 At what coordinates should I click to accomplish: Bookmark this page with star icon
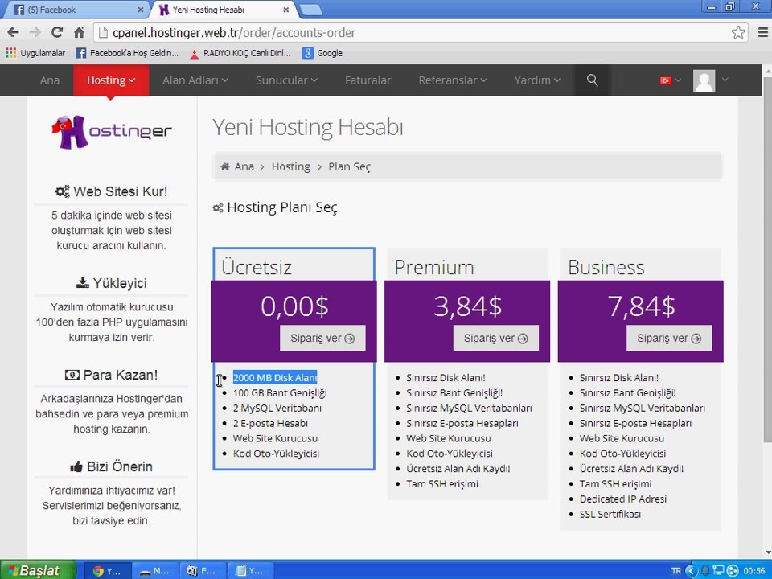coord(738,32)
